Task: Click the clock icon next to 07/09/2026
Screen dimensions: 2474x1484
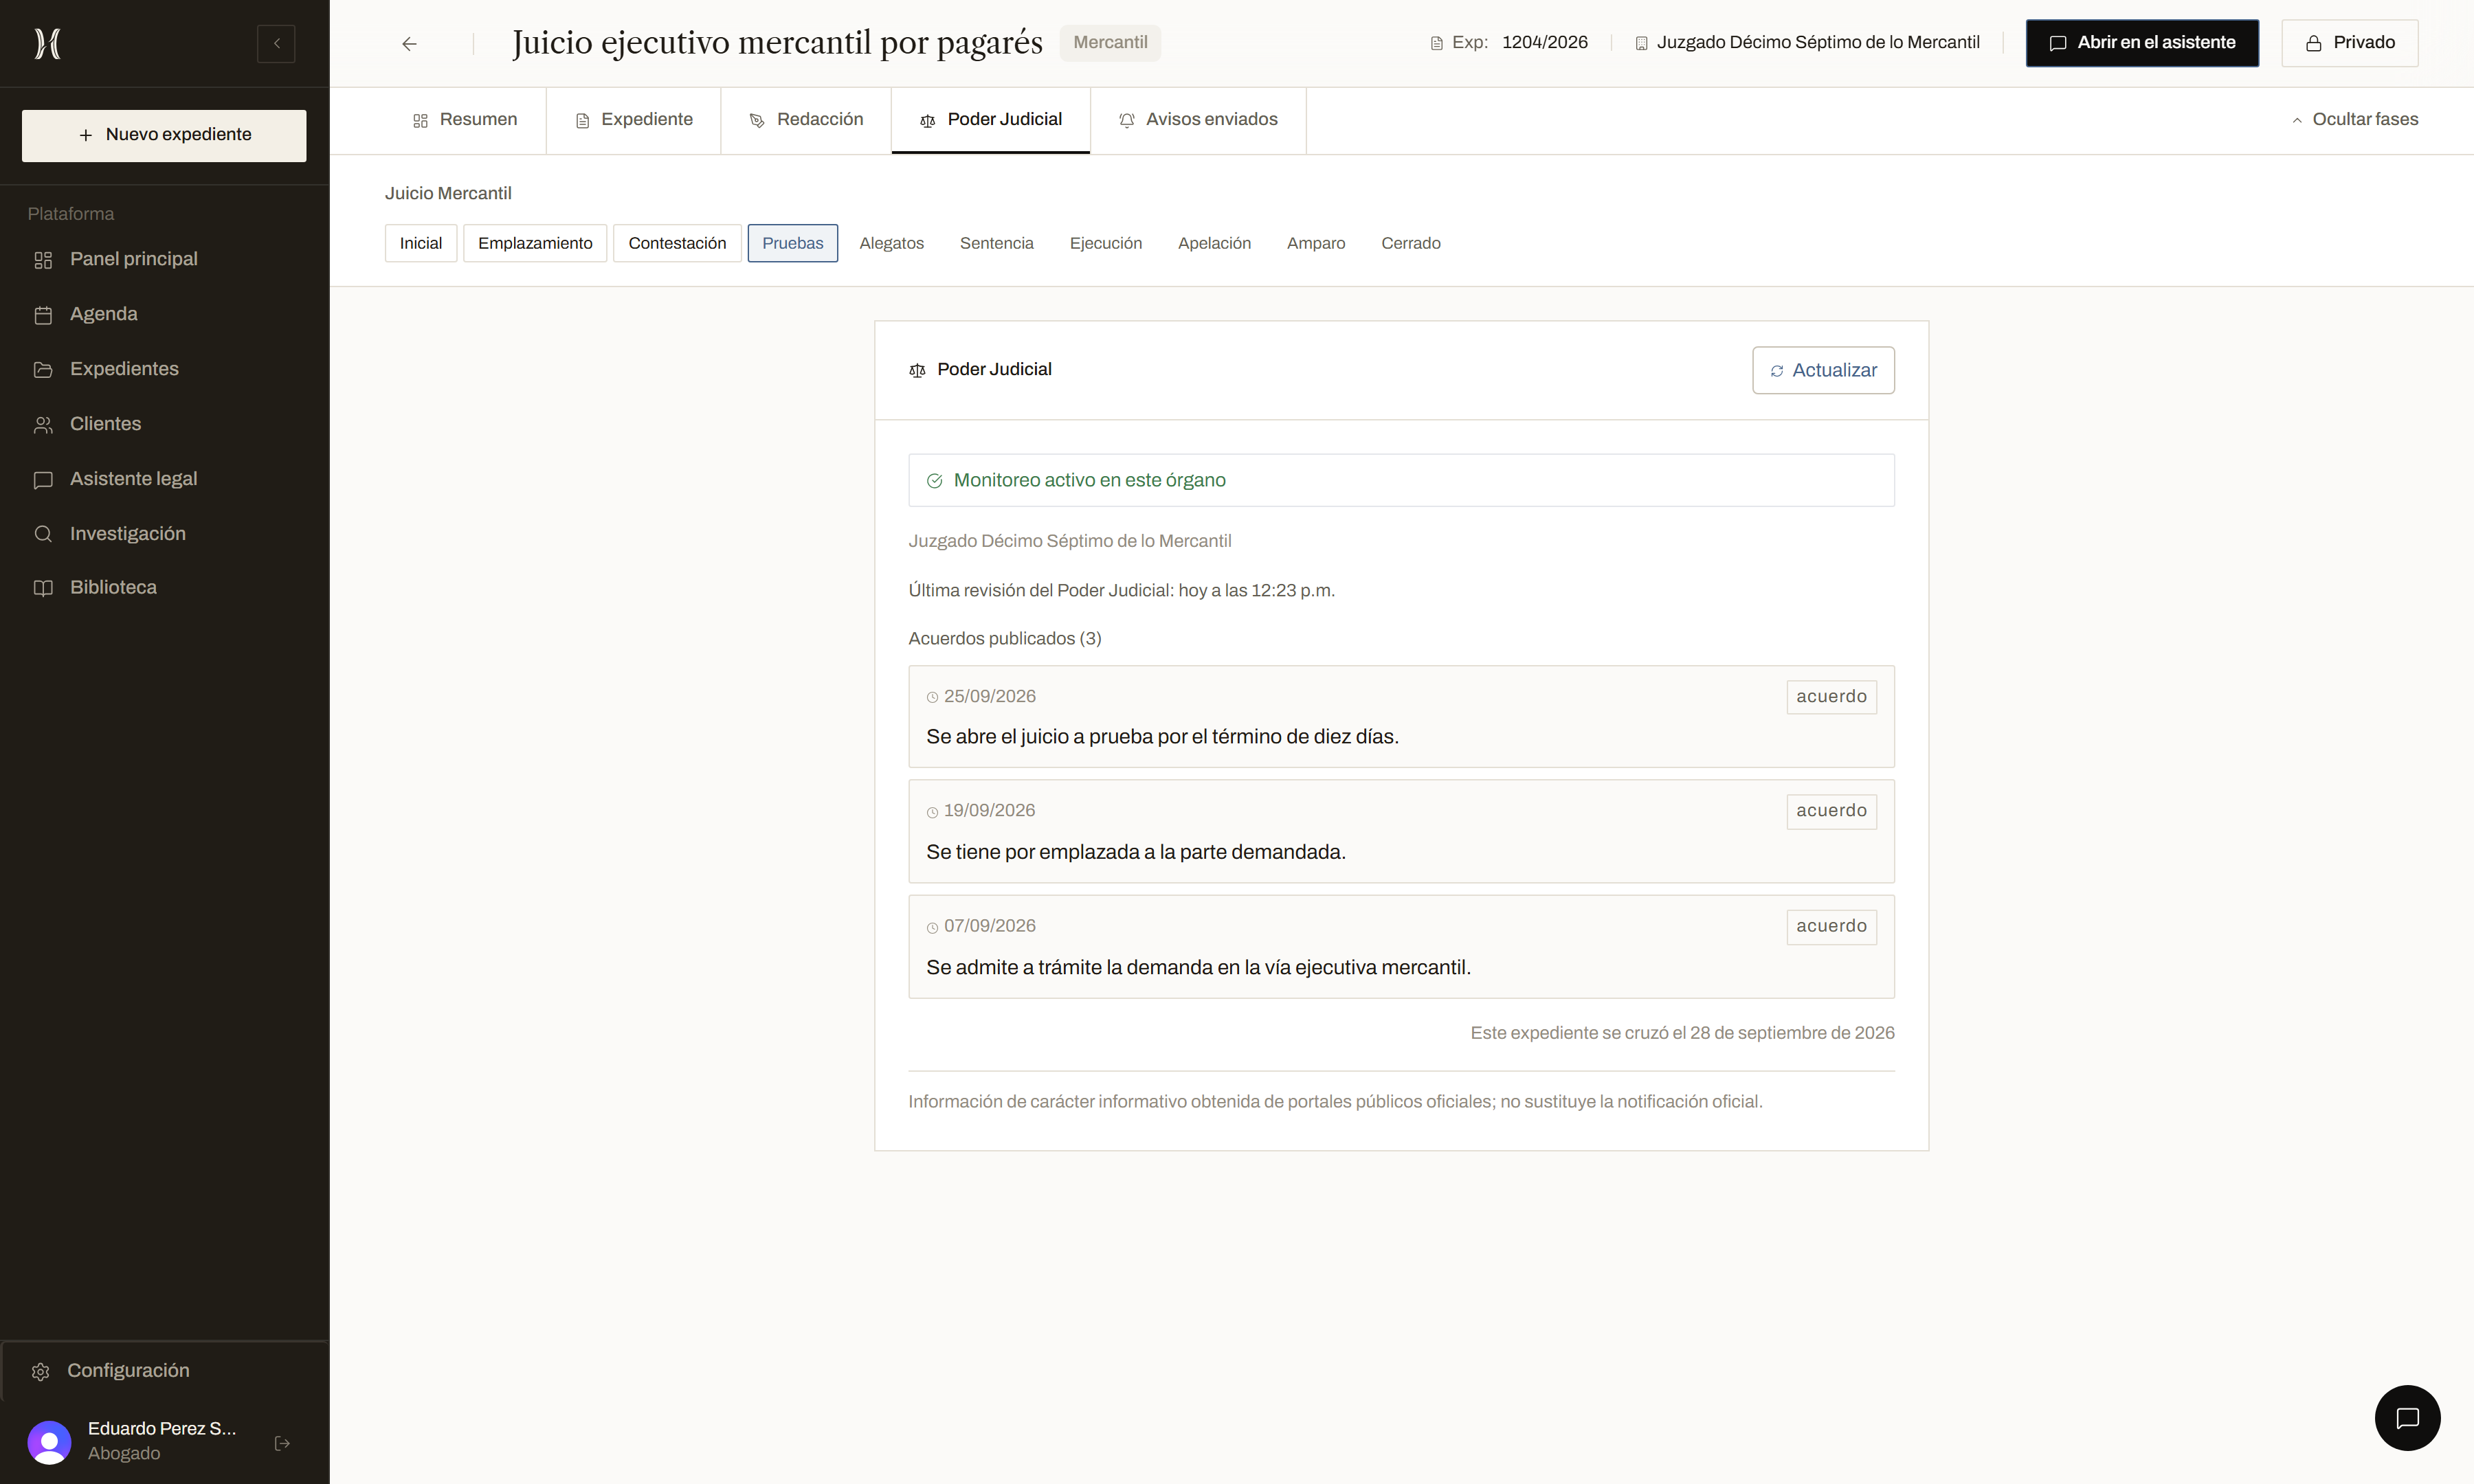Action: (932, 928)
